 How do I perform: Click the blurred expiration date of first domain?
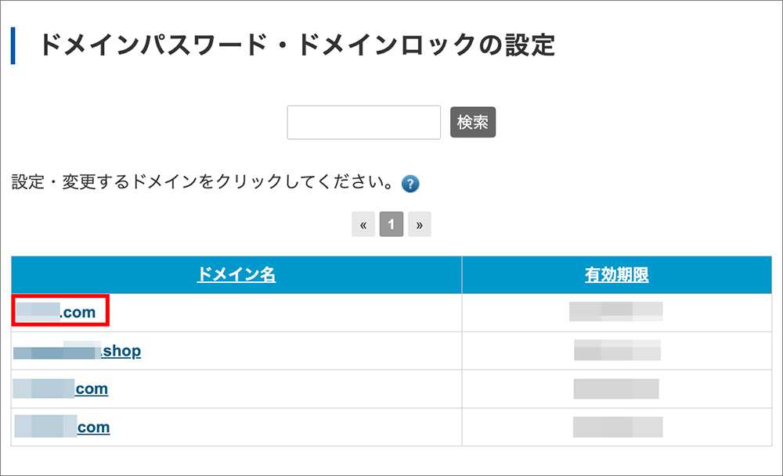616,311
